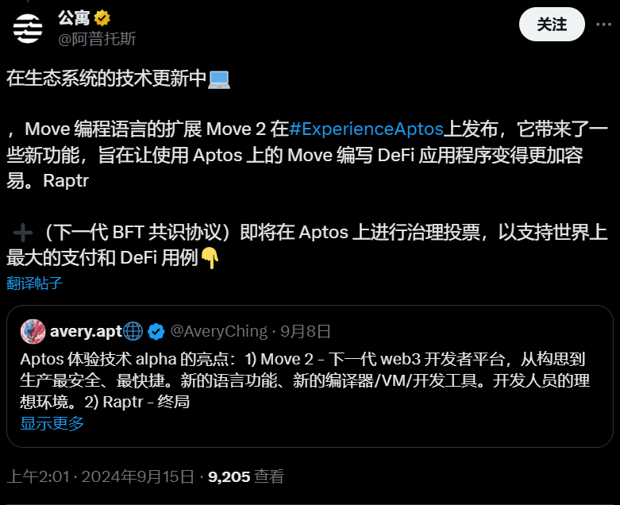Open avery.apt's profile avatar

tap(33, 331)
